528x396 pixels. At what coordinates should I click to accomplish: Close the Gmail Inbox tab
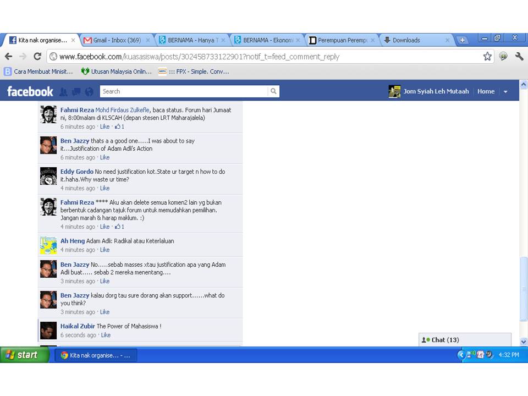(x=148, y=40)
